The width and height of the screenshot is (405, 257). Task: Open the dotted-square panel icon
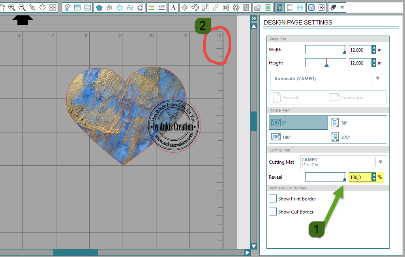pos(322,8)
